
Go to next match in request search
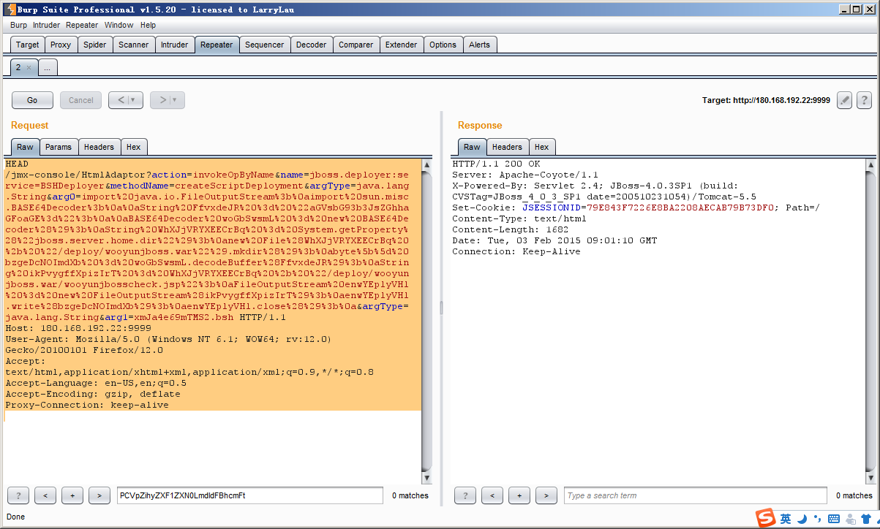coord(99,495)
